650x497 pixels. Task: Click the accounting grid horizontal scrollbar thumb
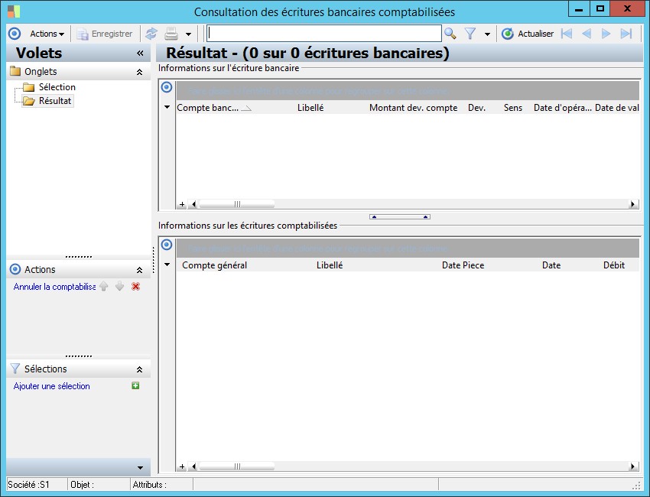click(x=237, y=466)
